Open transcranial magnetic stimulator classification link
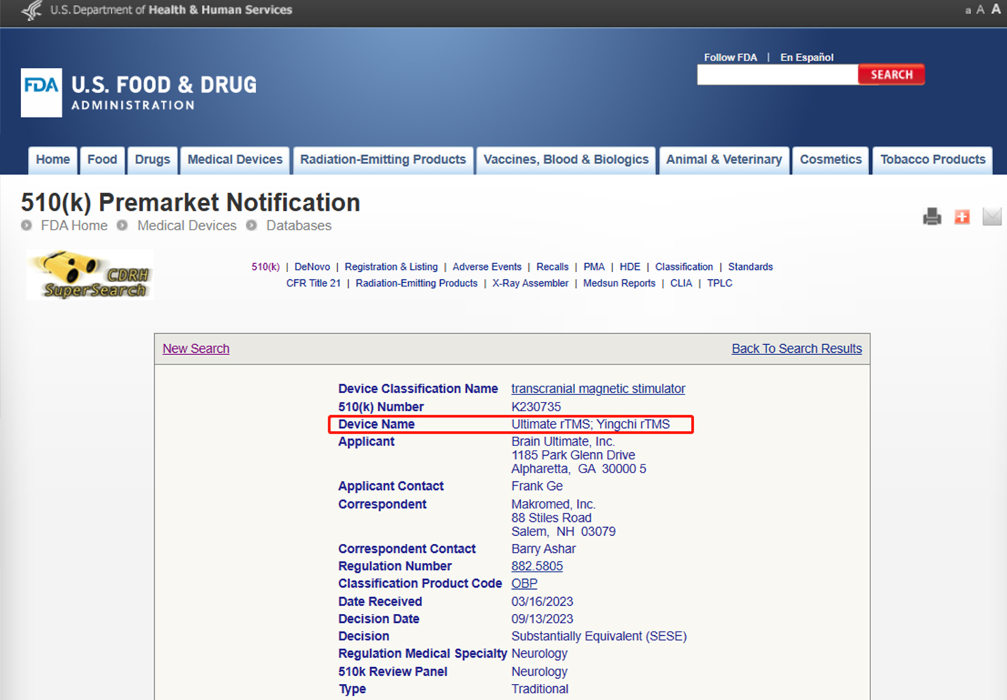 [598, 389]
